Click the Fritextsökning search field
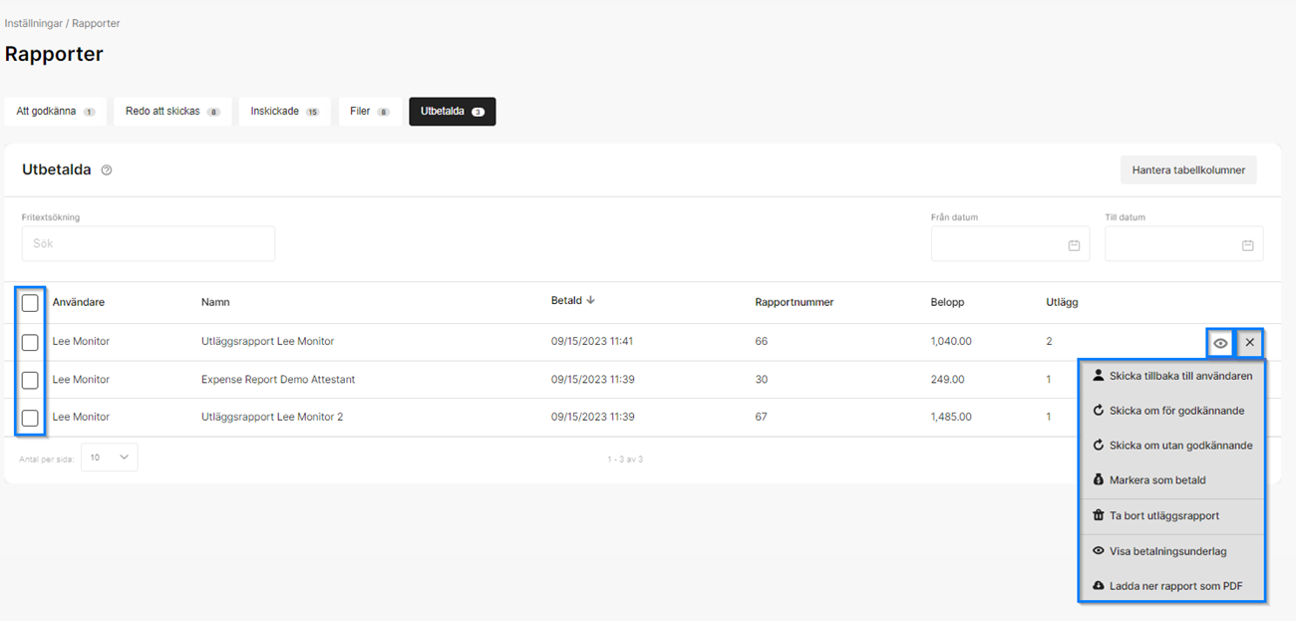 [x=149, y=244]
